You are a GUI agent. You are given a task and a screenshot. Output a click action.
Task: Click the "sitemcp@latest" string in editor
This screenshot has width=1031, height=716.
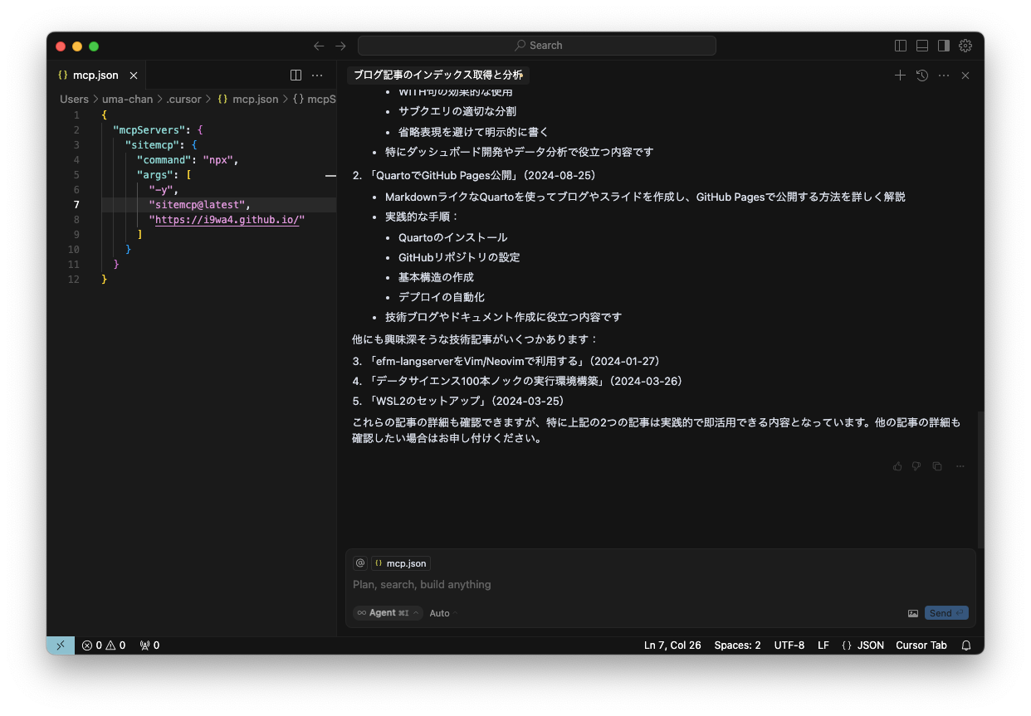point(197,205)
